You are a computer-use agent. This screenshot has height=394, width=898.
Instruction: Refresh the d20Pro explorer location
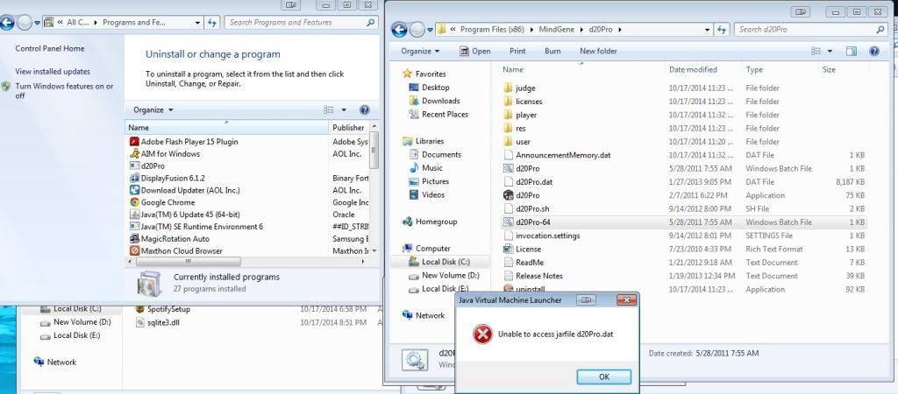(723, 29)
